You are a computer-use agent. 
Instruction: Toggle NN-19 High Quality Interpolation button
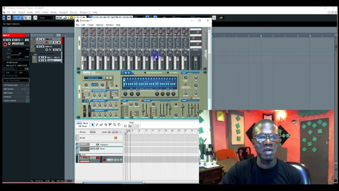[x=186, y=85]
